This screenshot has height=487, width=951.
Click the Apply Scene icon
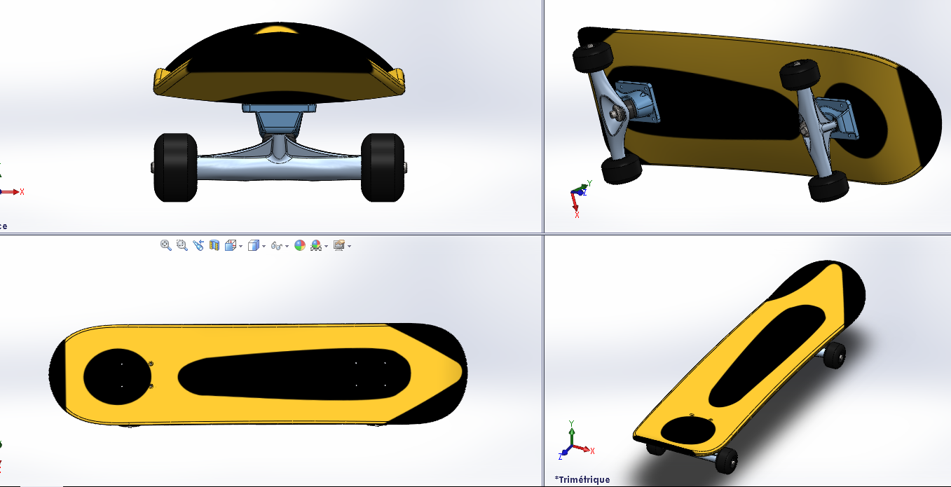[316, 245]
